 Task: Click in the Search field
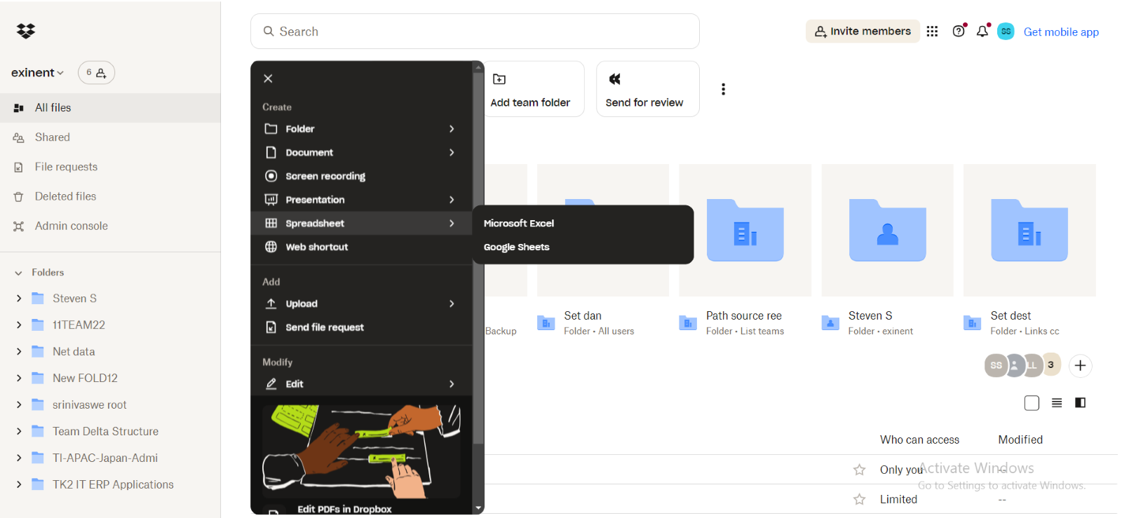coord(475,32)
